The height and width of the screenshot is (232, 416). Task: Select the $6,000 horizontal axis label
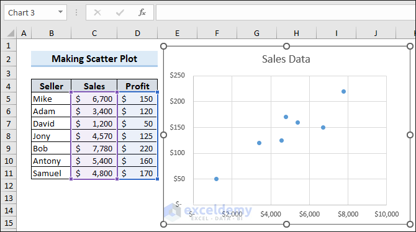pyautogui.click(x=309, y=214)
